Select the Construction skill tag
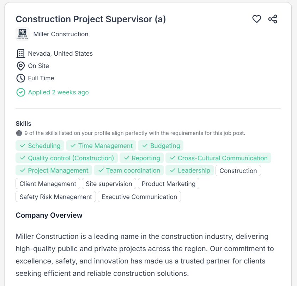Viewport: 297px width, 286px height. coord(238,170)
